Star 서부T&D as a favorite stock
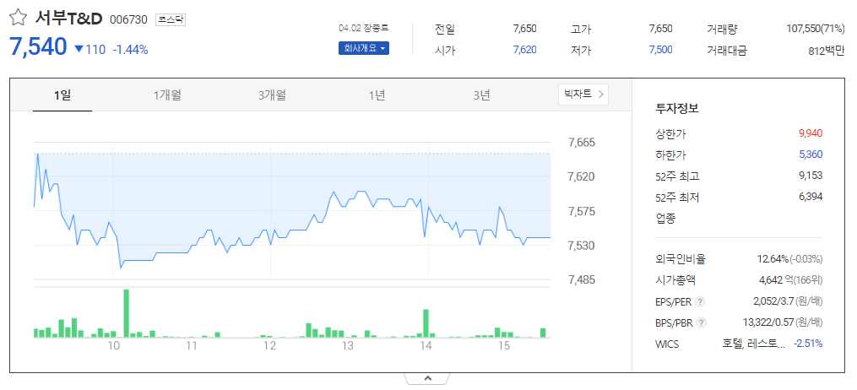 pyautogui.click(x=18, y=18)
